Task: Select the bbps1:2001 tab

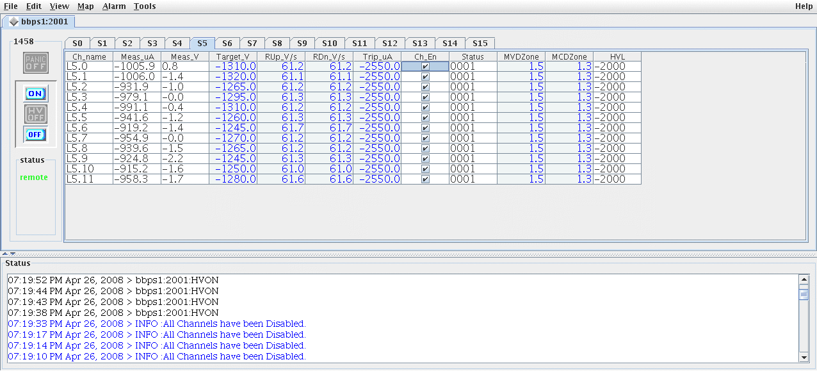Action: point(40,21)
